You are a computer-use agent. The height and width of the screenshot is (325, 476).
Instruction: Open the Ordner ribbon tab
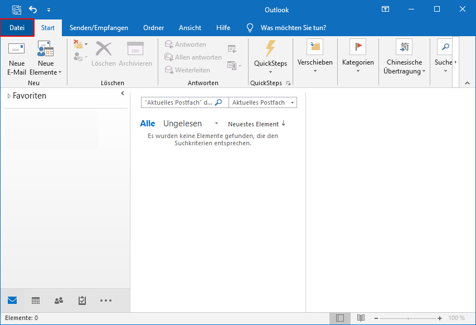tap(154, 28)
